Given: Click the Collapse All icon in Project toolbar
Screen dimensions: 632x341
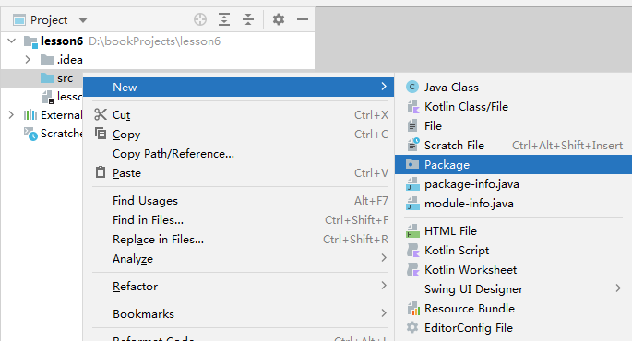Looking at the screenshot, I should pyautogui.click(x=248, y=19).
